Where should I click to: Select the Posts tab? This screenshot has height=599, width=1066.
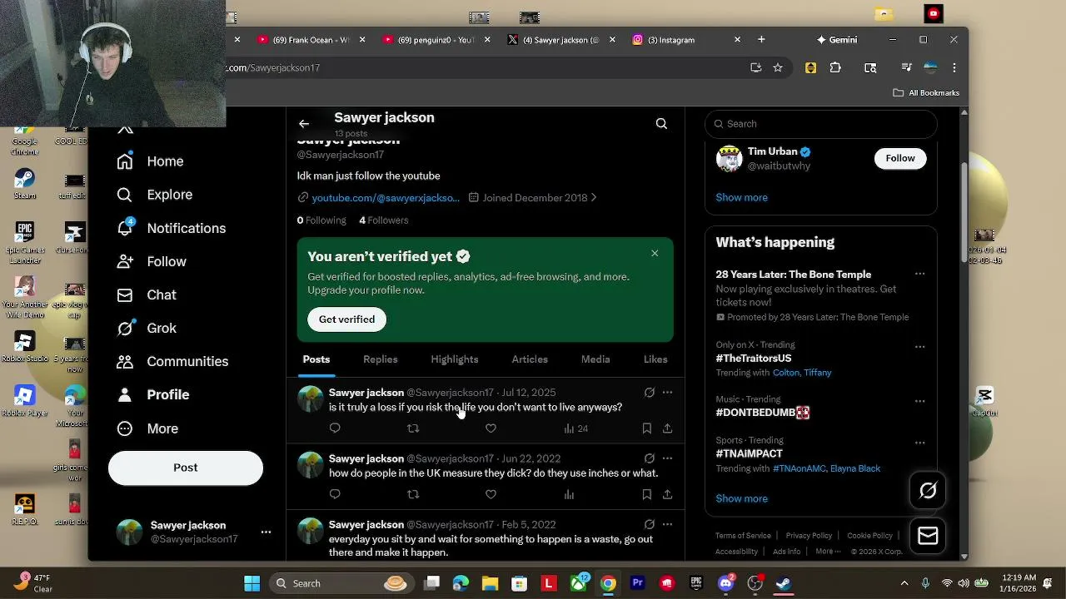[316, 359]
